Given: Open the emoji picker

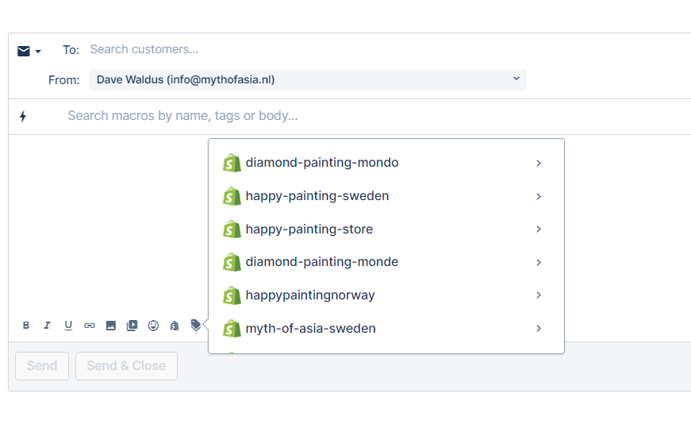Looking at the screenshot, I should pos(154,326).
